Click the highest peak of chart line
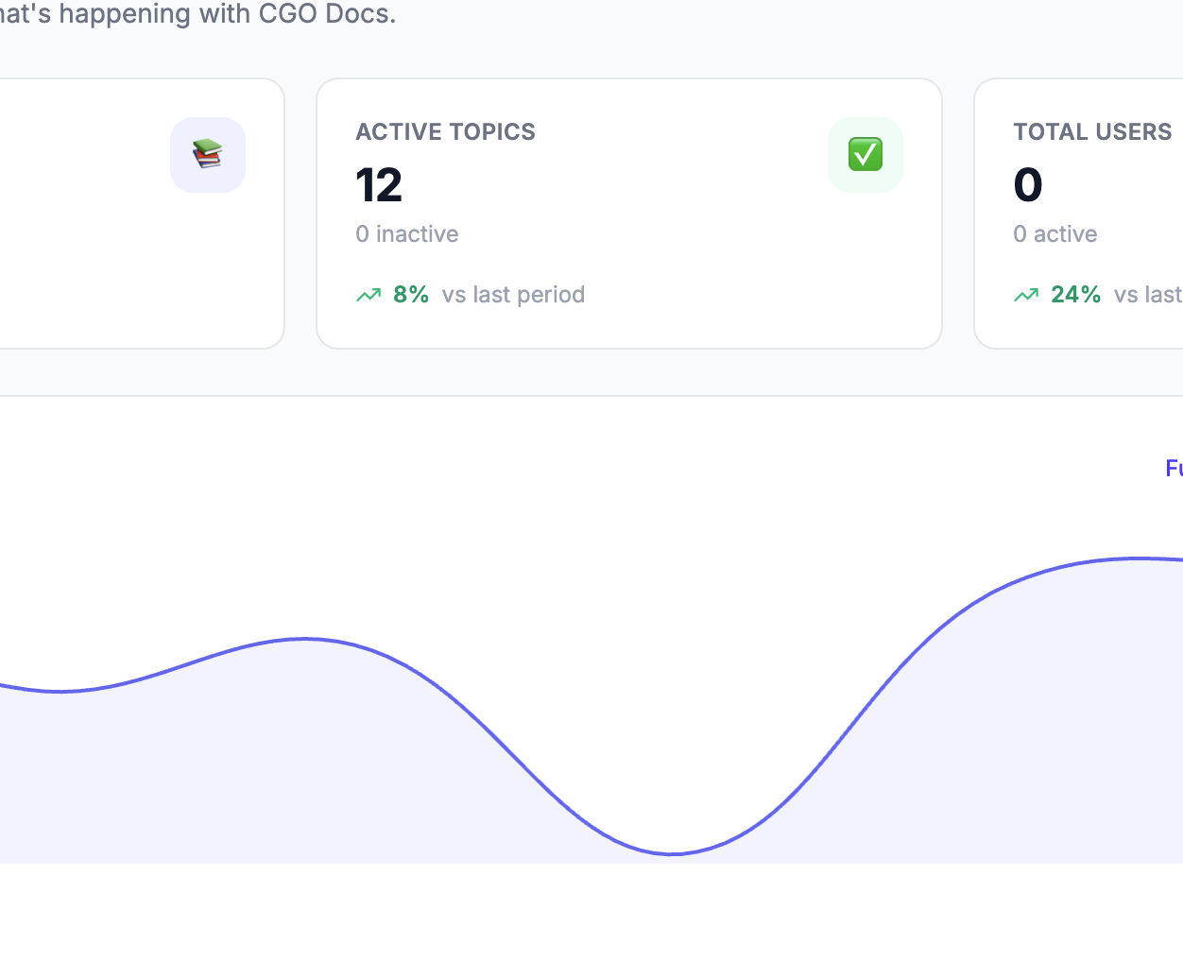 point(1139,558)
